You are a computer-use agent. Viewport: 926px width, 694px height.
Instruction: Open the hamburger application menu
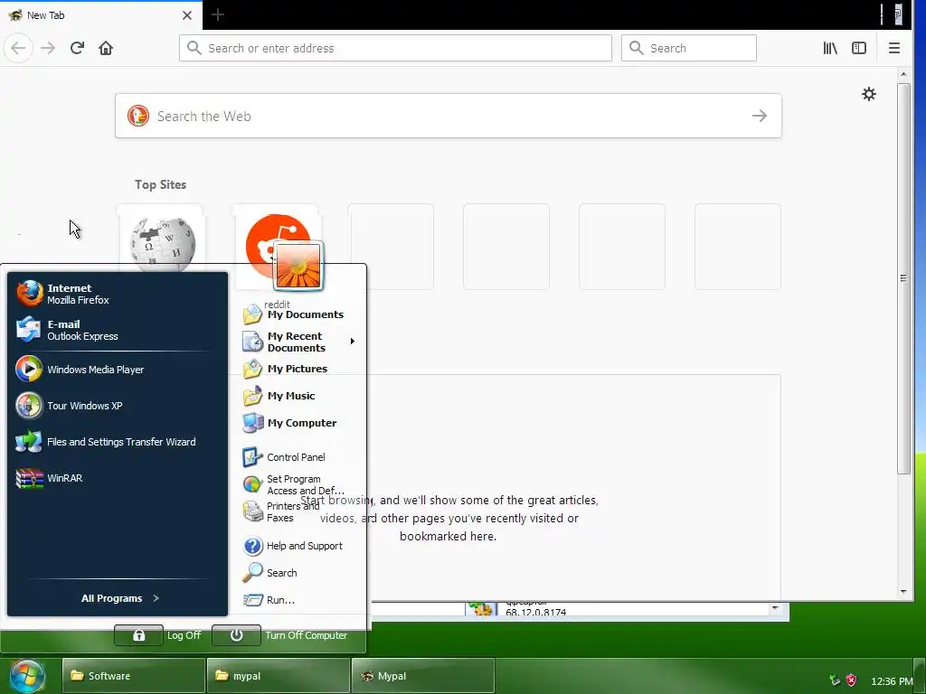pos(894,48)
